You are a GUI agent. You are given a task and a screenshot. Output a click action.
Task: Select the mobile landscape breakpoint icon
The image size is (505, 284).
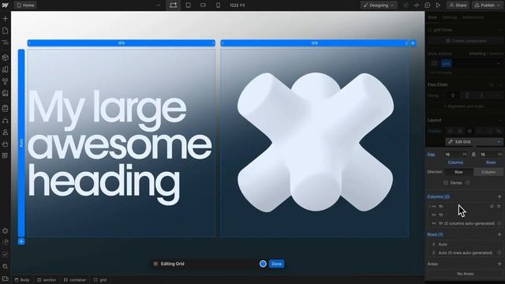203,6
